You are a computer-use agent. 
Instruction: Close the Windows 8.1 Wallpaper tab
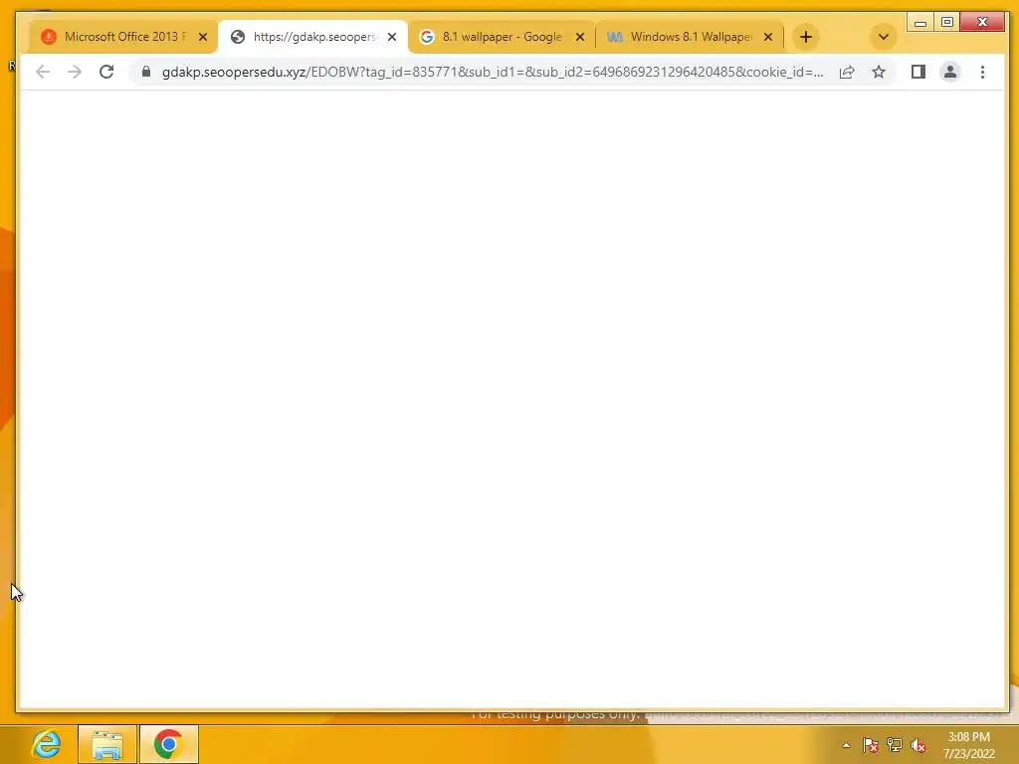[768, 37]
